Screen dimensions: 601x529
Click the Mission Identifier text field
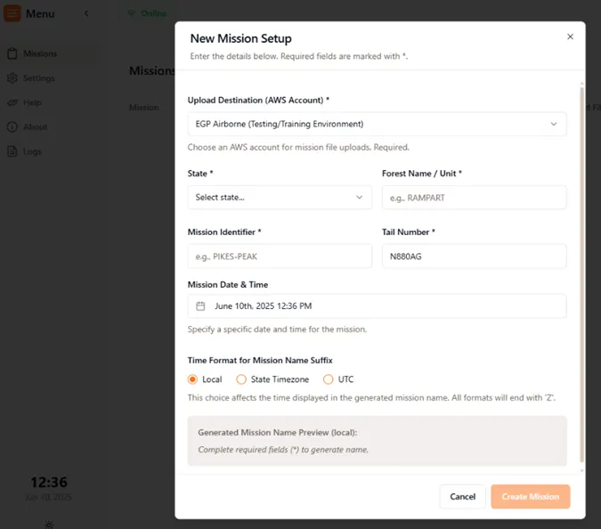click(280, 256)
